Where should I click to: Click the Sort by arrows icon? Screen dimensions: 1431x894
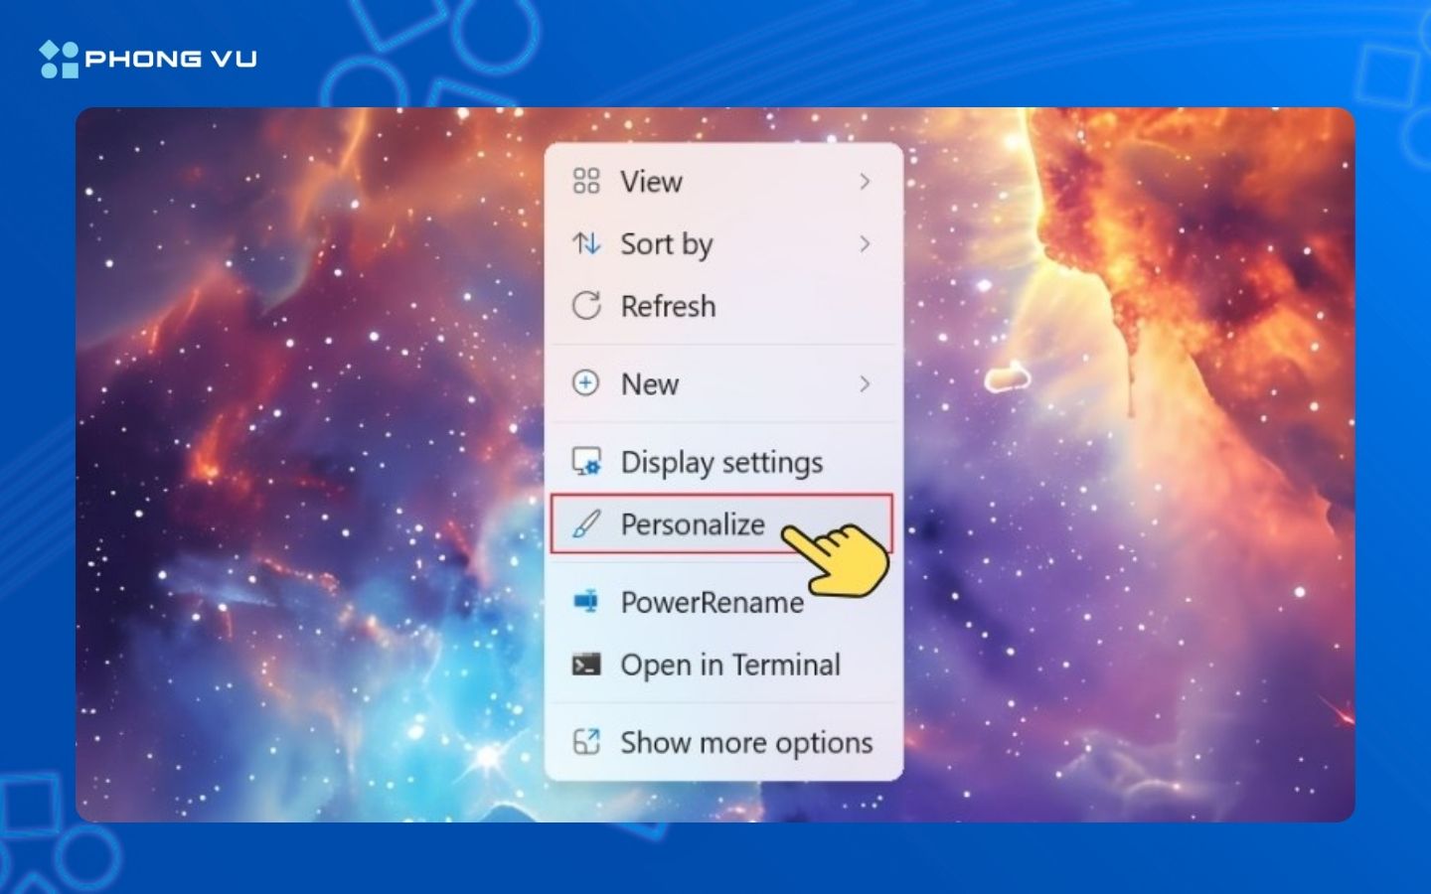(x=587, y=244)
